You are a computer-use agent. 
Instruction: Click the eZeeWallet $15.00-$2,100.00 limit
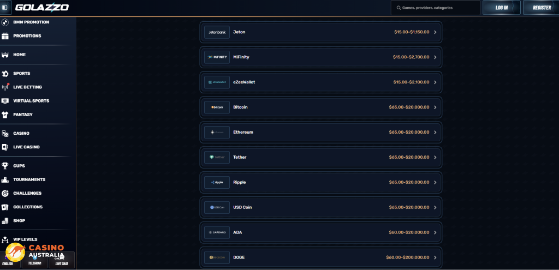pyautogui.click(x=411, y=82)
